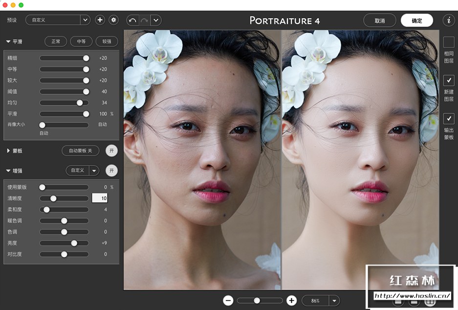Click the add preset plus icon
Viewport: 458px width, 310px height.
pos(100,20)
